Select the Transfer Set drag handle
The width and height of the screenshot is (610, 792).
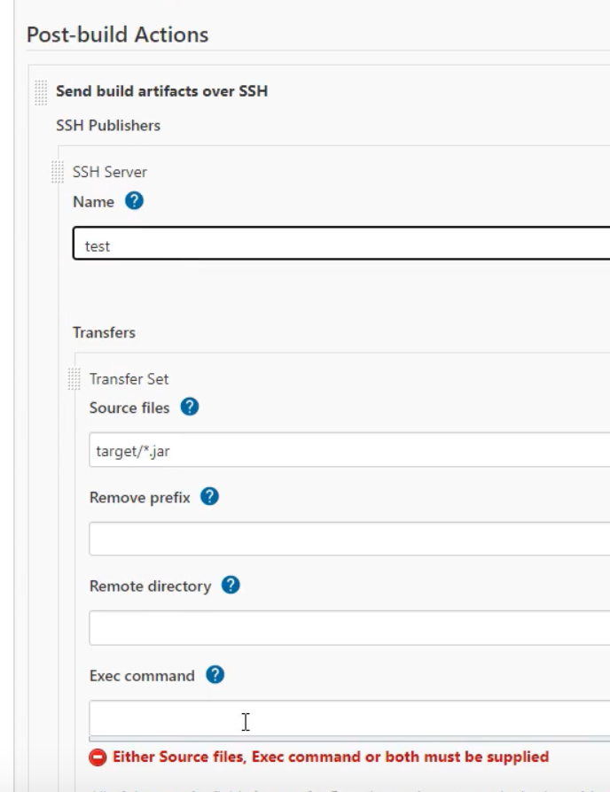tap(74, 379)
